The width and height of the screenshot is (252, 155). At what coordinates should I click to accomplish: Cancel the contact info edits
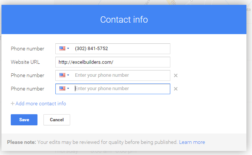(x=57, y=120)
